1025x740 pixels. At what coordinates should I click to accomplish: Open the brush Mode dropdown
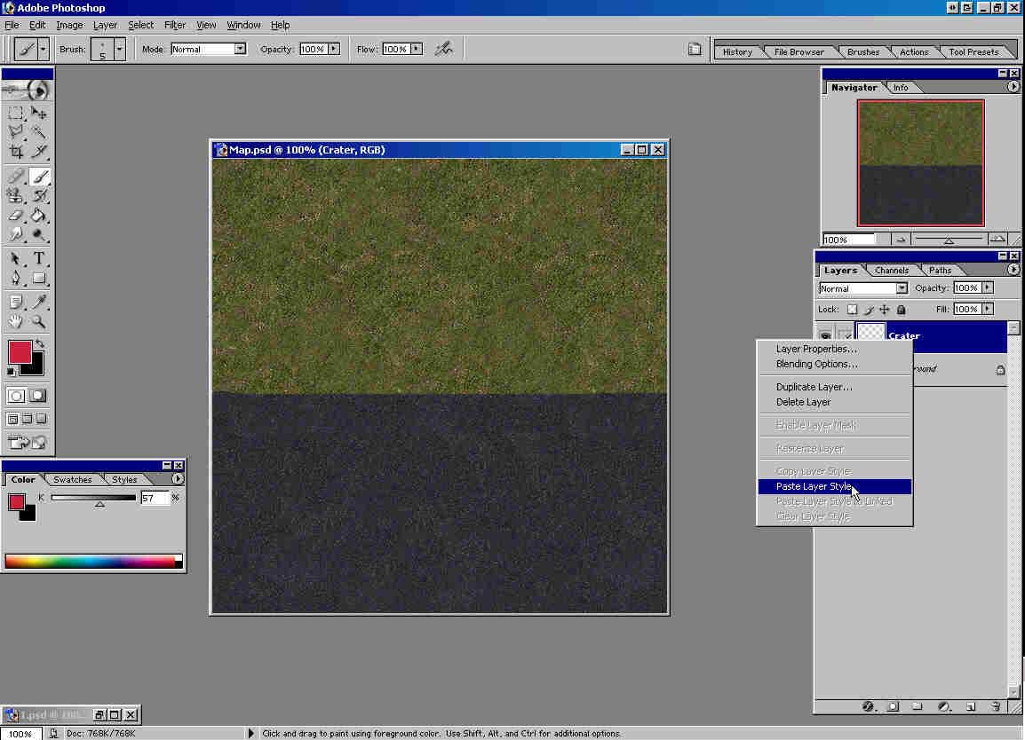click(239, 49)
